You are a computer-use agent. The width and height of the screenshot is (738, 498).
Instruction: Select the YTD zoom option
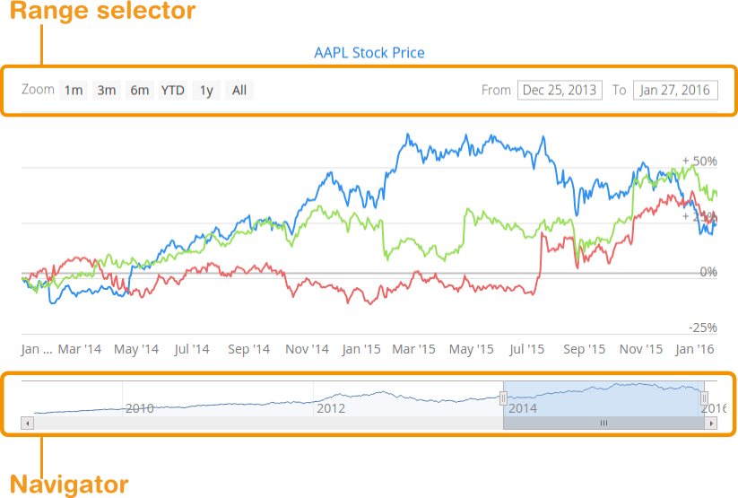point(172,90)
